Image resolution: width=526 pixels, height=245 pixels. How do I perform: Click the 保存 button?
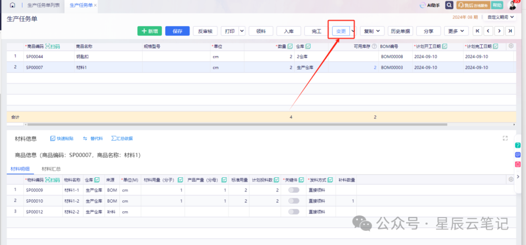[x=177, y=31]
